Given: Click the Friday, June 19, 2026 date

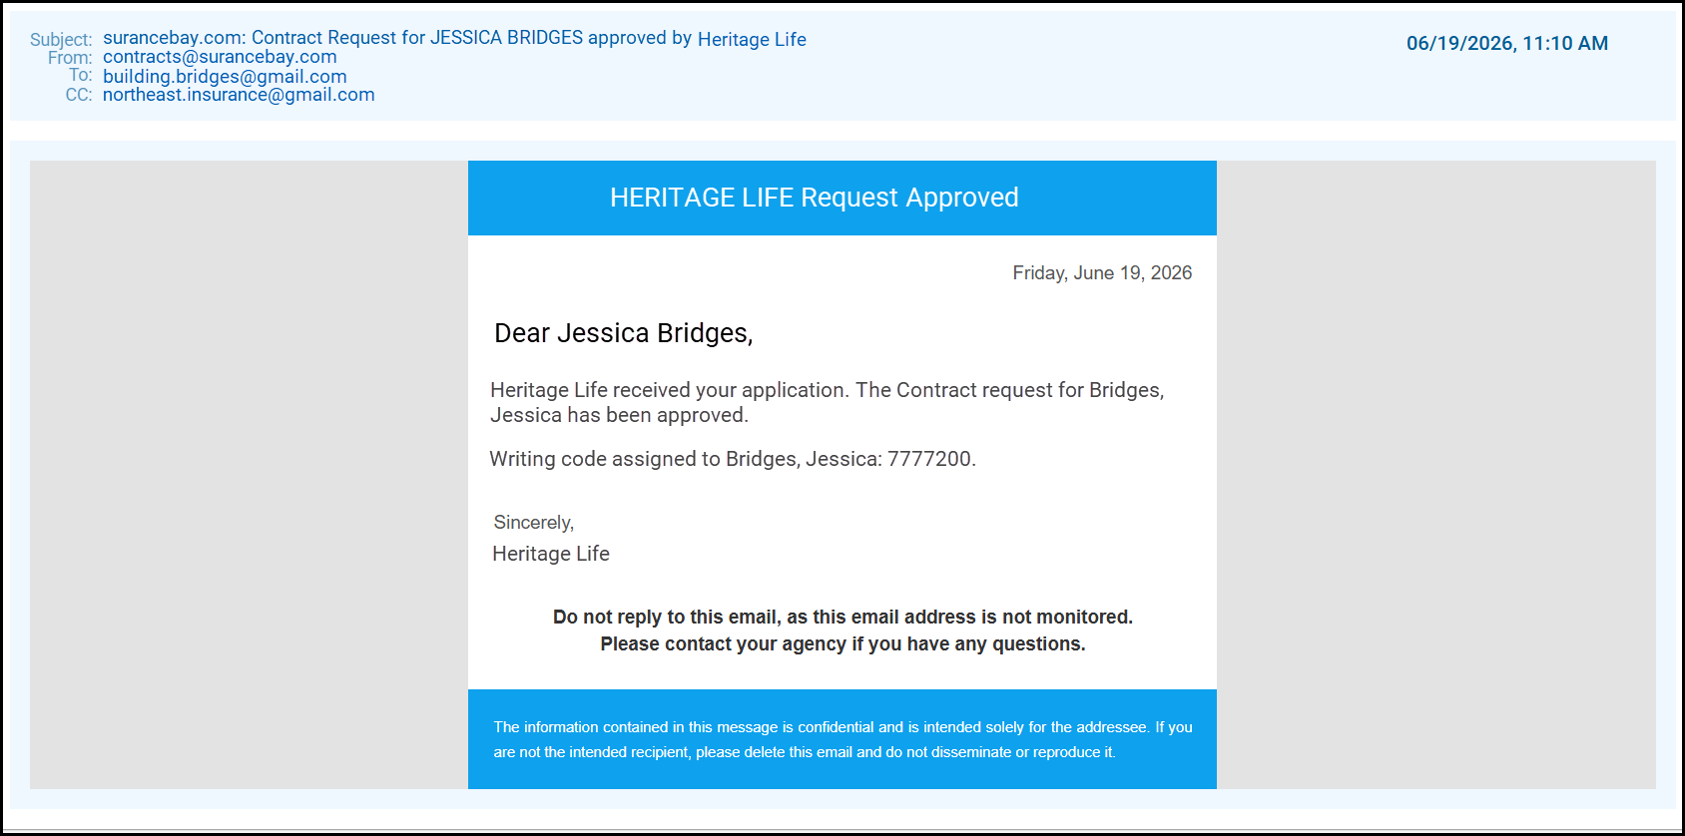Looking at the screenshot, I should [1102, 273].
